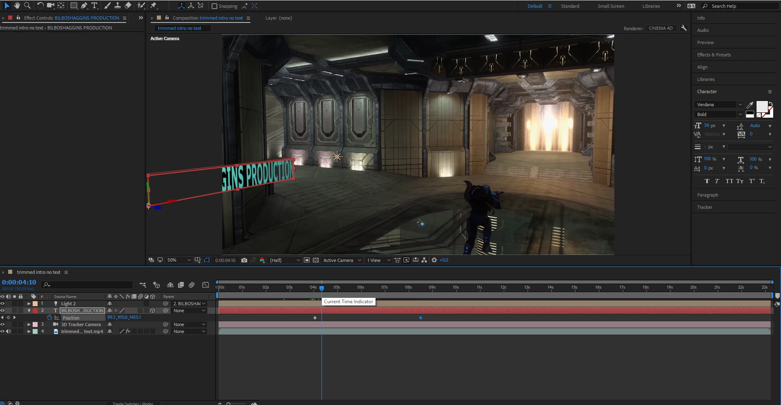The image size is (781, 405).
Task: Select the Horizontal Type tool
Action: pos(94,6)
